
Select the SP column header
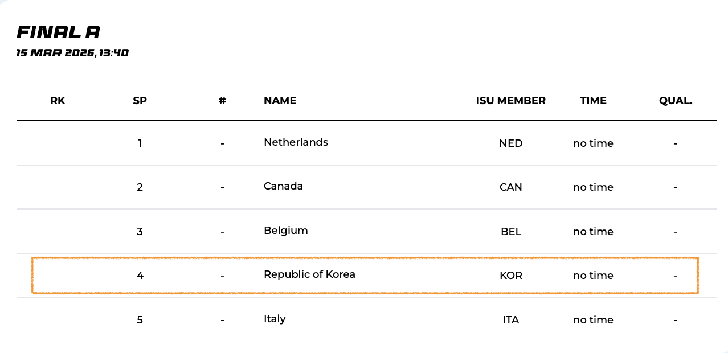(140, 101)
